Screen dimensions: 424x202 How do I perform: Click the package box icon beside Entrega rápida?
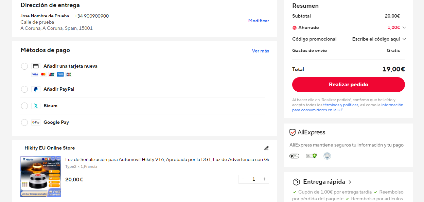pos(296,182)
